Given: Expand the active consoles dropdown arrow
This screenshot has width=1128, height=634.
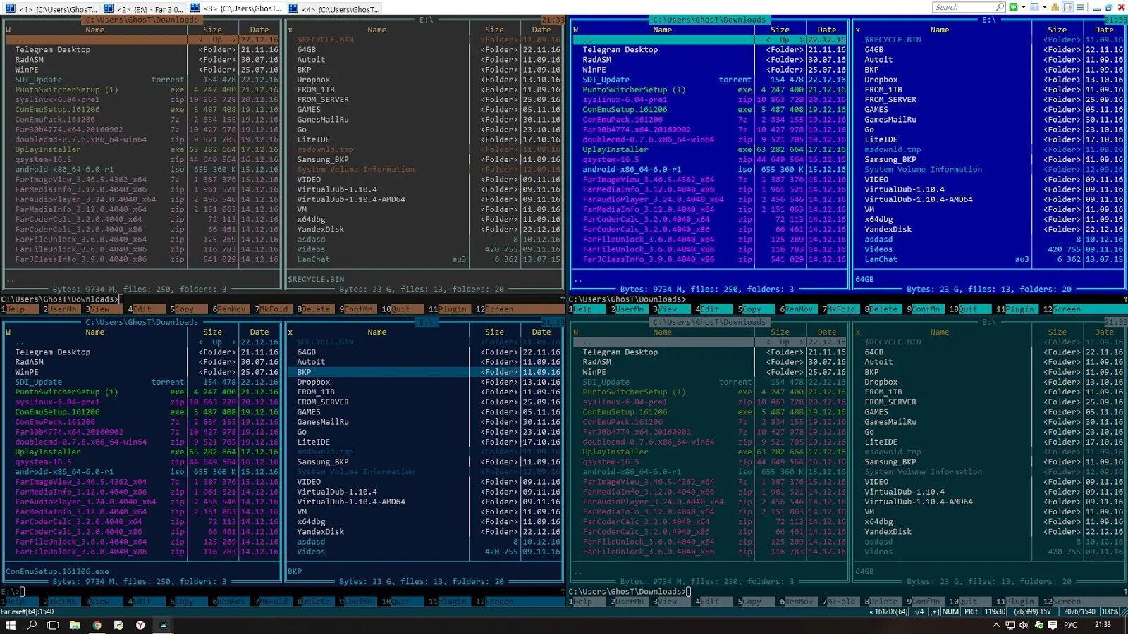Looking at the screenshot, I should pos(1045,7).
